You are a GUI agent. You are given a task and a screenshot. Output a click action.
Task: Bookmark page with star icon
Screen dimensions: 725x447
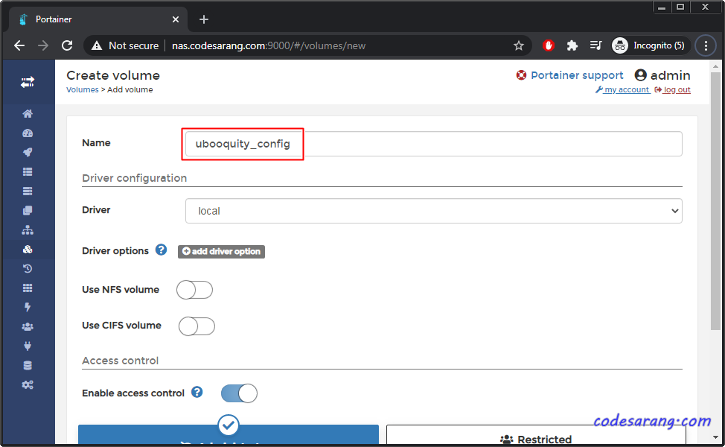pyautogui.click(x=519, y=45)
